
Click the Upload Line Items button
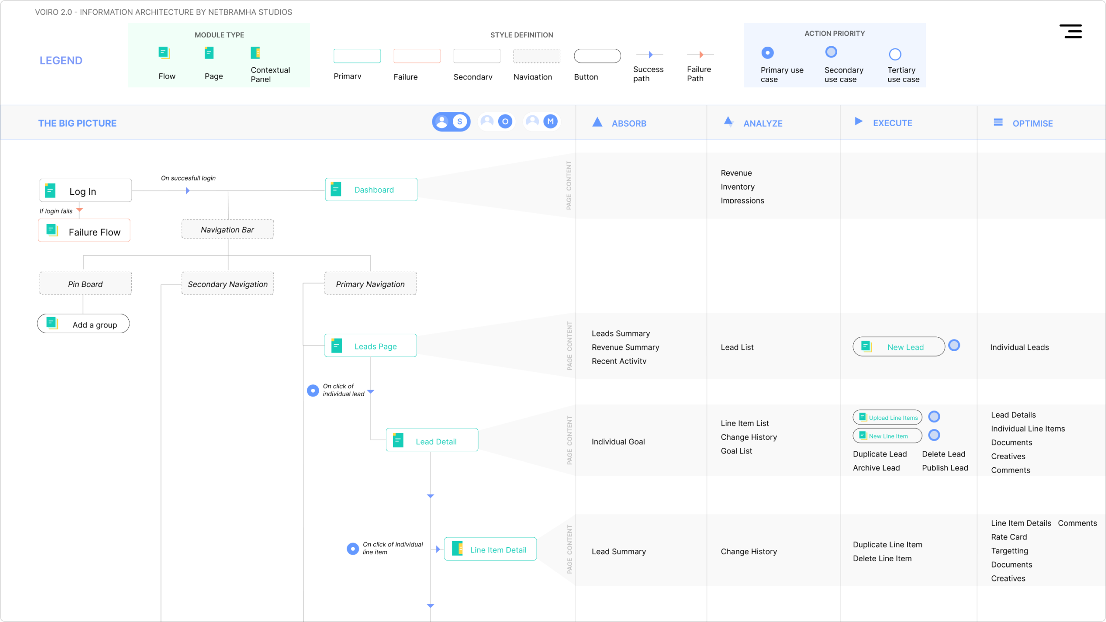[x=887, y=418]
